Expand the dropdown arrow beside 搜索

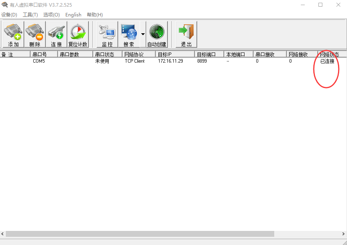point(143,34)
